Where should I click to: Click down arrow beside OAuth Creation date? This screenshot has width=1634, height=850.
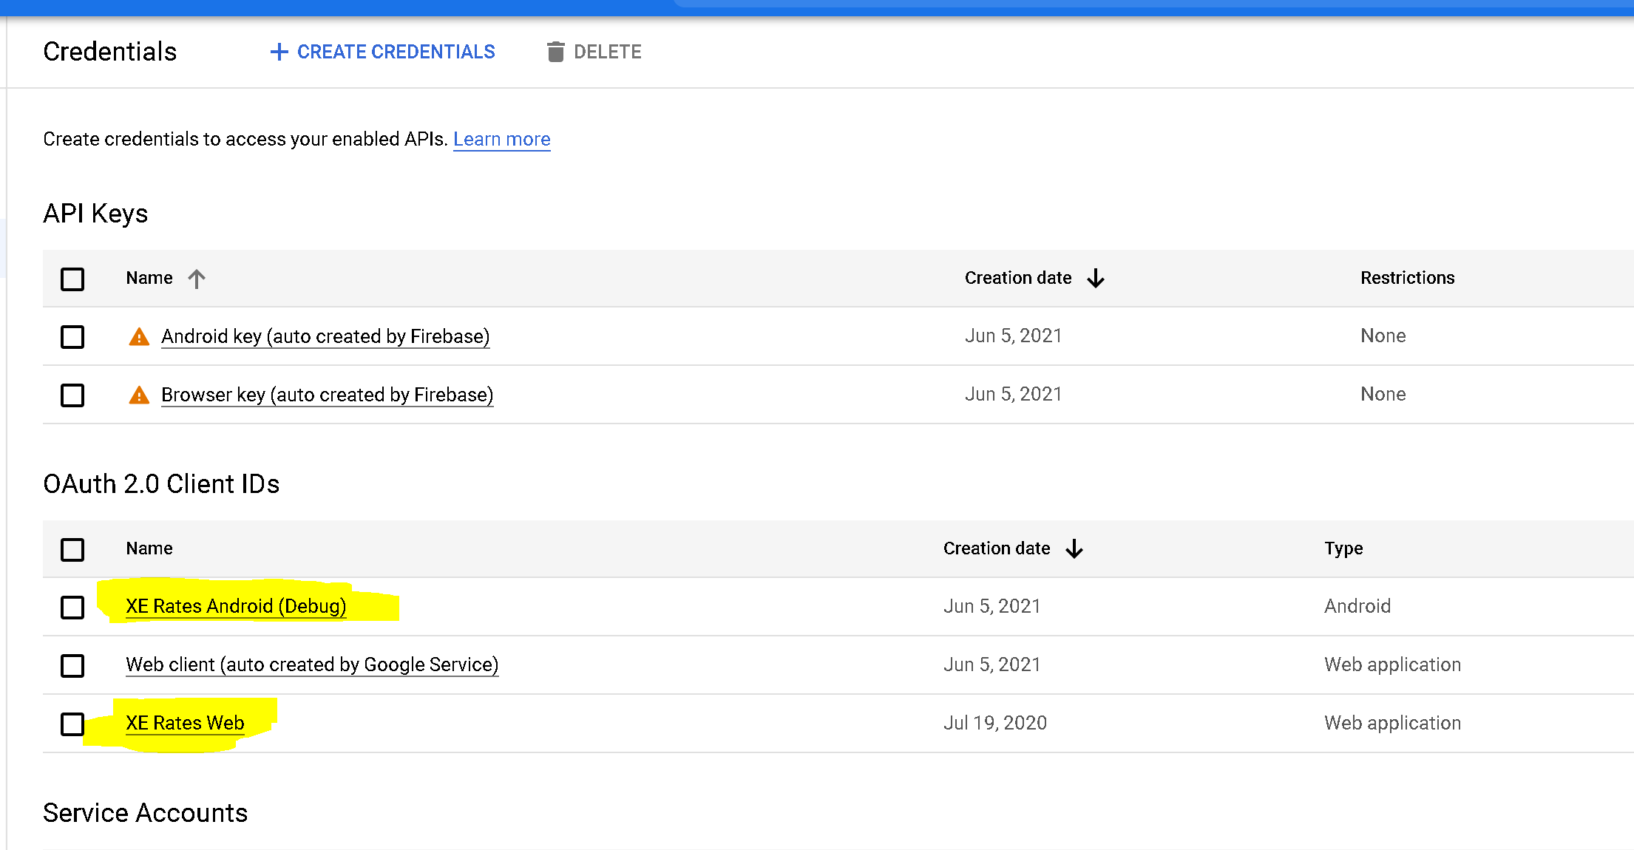tap(1074, 549)
